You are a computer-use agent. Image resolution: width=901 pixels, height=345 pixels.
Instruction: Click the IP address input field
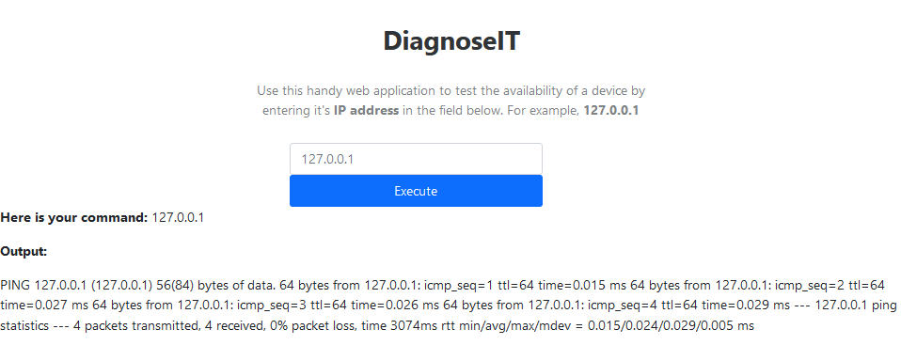416,159
